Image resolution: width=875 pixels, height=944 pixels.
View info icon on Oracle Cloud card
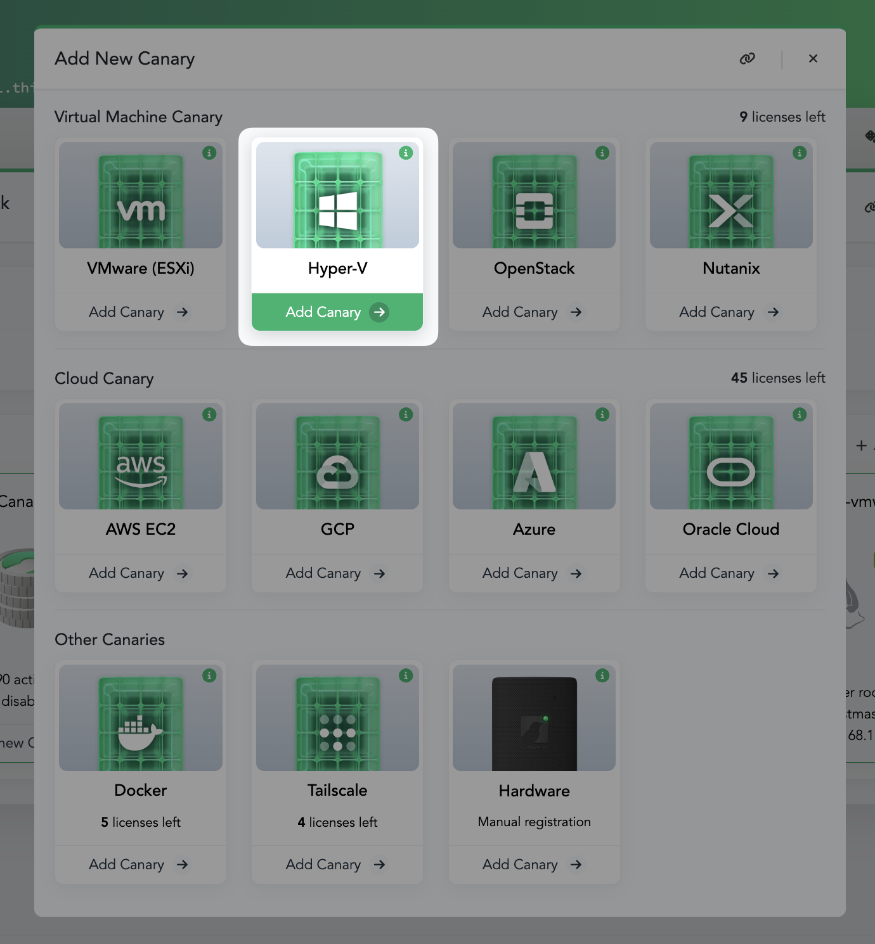(800, 414)
